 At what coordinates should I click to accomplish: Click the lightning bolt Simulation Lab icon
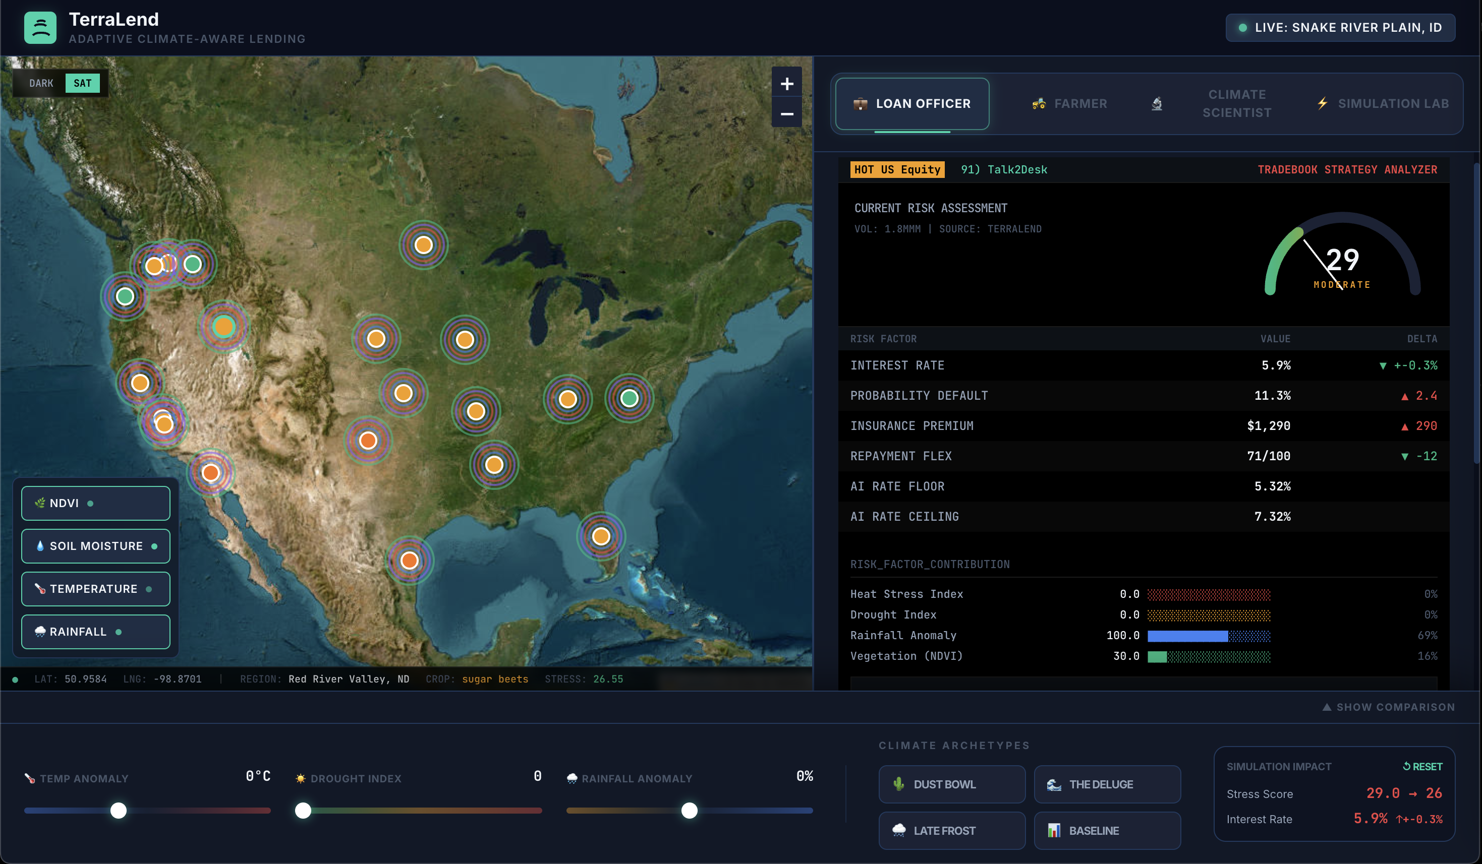coord(1322,103)
